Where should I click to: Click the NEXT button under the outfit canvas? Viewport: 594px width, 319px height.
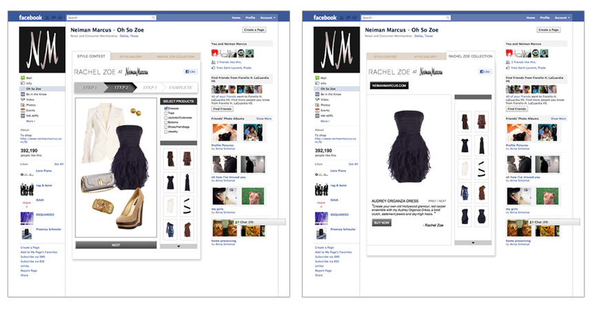pyautogui.click(x=116, y=245)
